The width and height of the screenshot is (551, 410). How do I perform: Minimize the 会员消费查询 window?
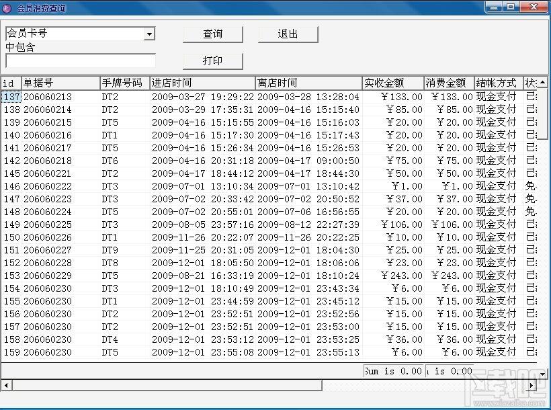494,7
